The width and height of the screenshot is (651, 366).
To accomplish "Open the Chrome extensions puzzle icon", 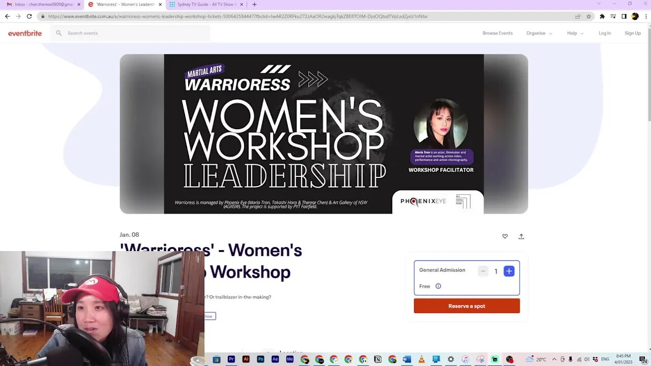I will tap(603, 16).
